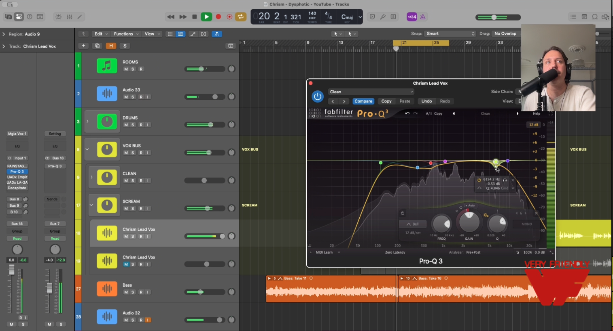Click the red EQ band node

tap(431, 163)
